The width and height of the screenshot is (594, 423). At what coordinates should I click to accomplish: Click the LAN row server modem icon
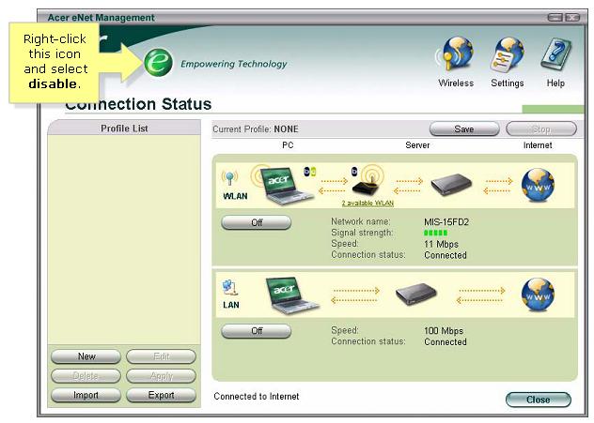pyautogui.click(x=417, y=295)
